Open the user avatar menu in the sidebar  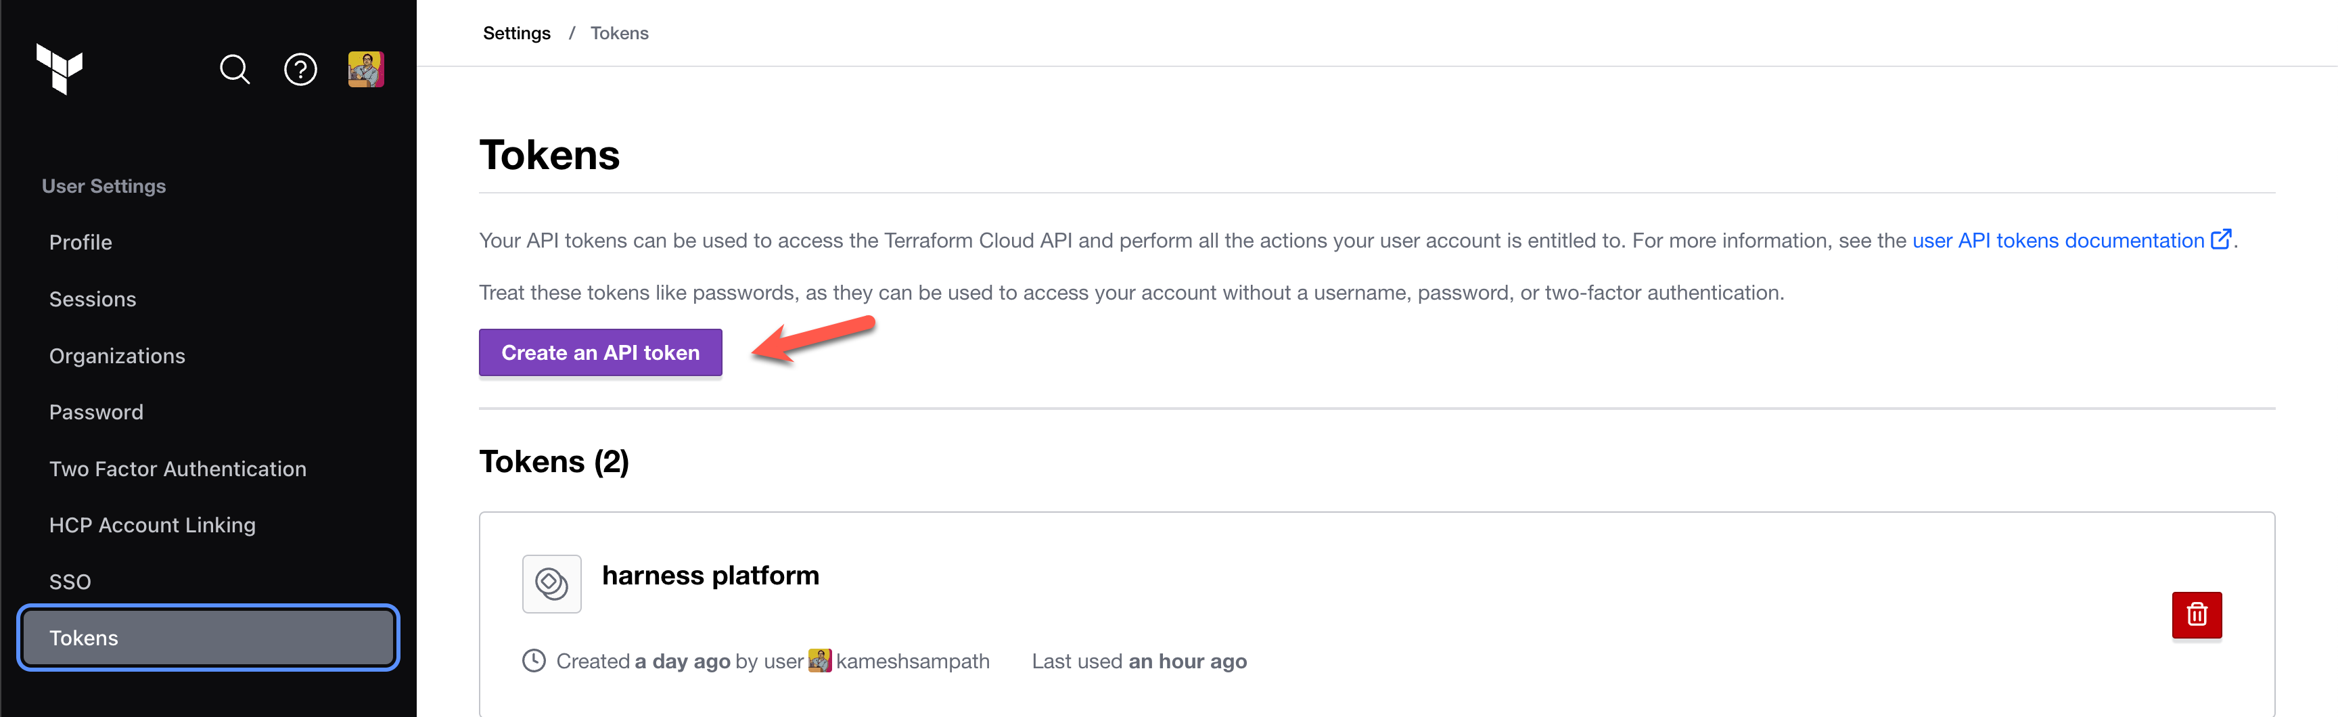pyautogui.click(x=366, y=69)
